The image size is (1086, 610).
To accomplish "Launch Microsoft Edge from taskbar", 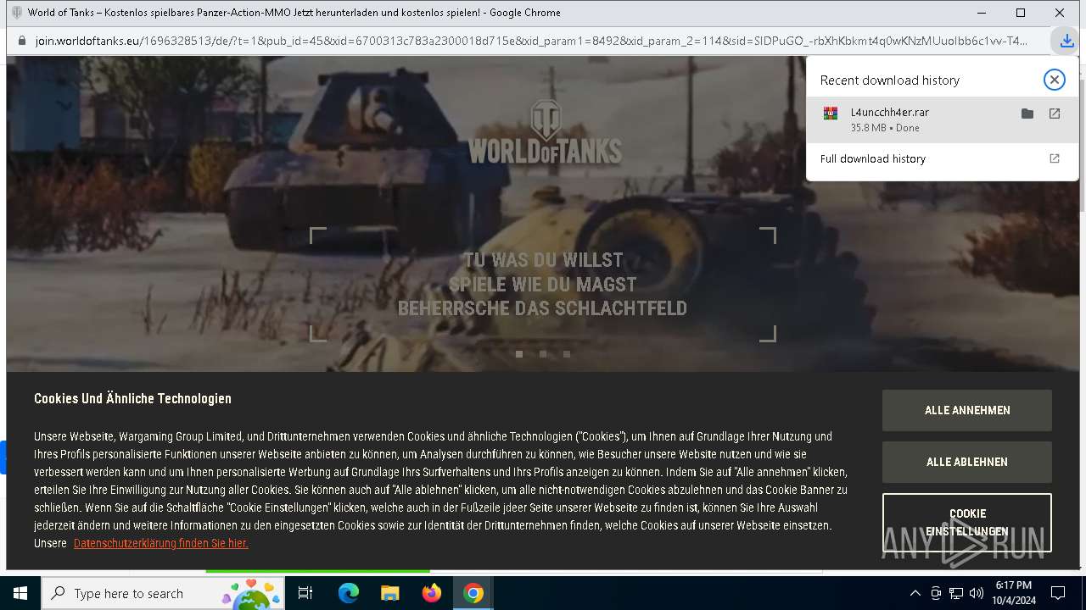I will point(349,593).
